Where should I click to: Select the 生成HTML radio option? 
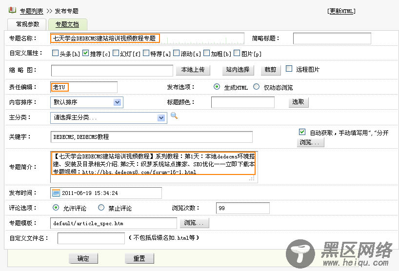tap(217, 87)
